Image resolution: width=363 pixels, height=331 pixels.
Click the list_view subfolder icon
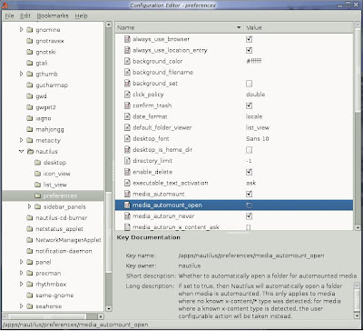[37, 185]
